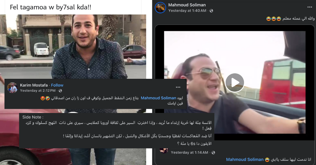Open three-dot menu on Karim Mostafa's post

coord(178,87)
